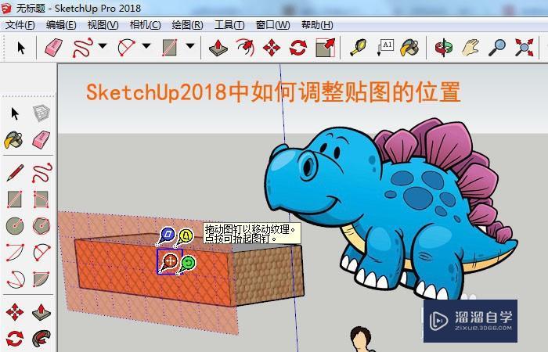The height and width of the screenshot is (352, 548).
Task: Choose the Freehand line tool in top toolbar
Action: (83, 48)
